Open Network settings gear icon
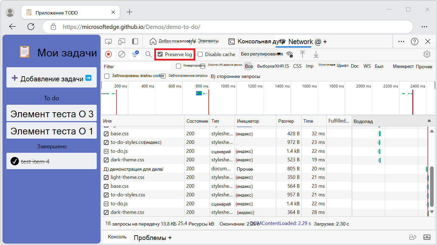Viewport: 437px width, 245px height. click(x=427, y=54)
